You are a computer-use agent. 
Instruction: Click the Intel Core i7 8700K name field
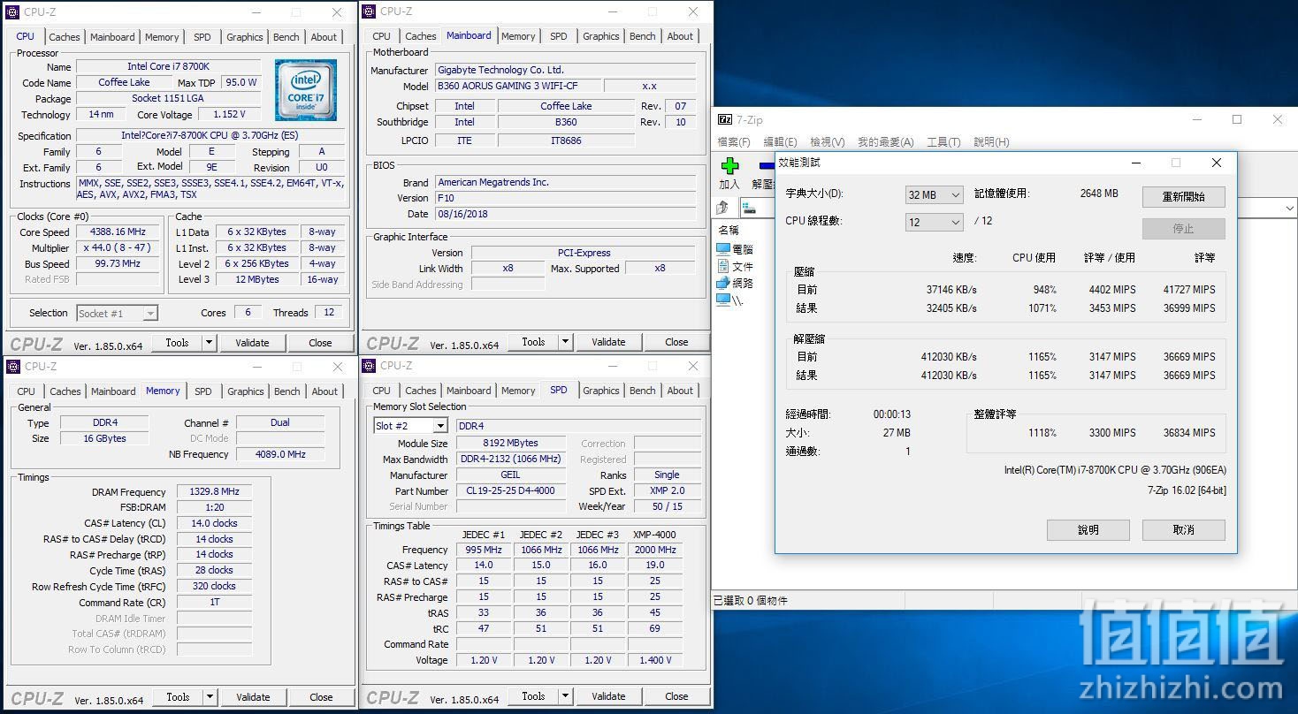[x=168, y=67]
